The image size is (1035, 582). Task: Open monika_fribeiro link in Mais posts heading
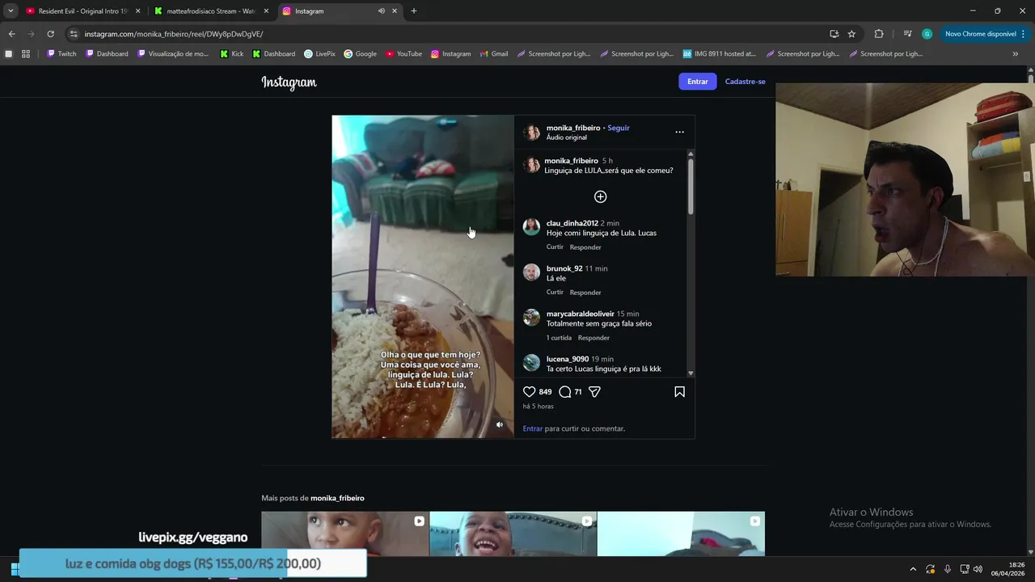pyautogui.click(x=337, y=498)
